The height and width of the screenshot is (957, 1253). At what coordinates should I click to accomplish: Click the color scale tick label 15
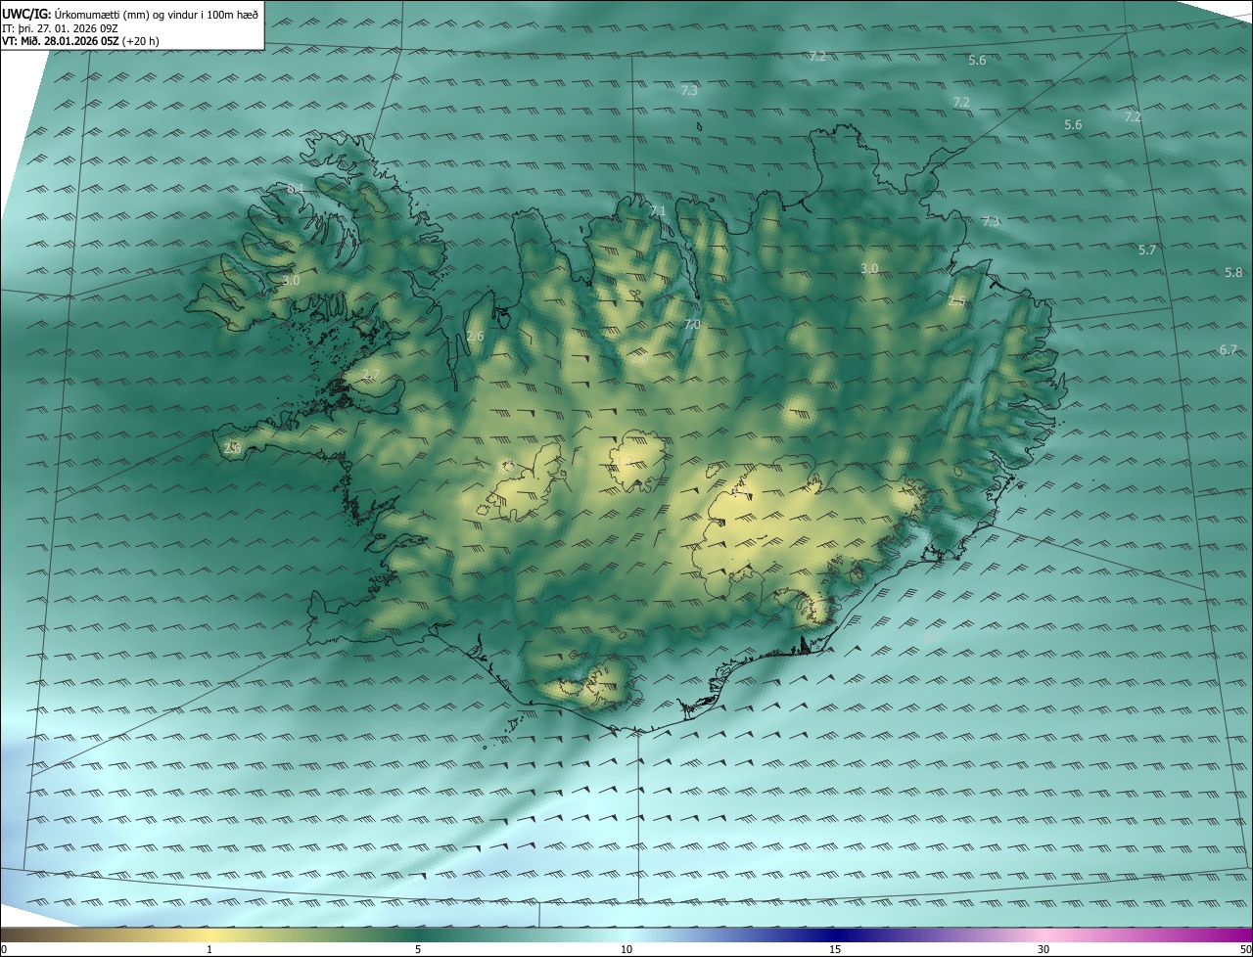(x=835, y=949)
